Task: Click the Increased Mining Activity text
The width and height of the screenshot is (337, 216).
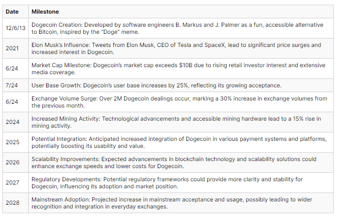Action: click(176, 122)
